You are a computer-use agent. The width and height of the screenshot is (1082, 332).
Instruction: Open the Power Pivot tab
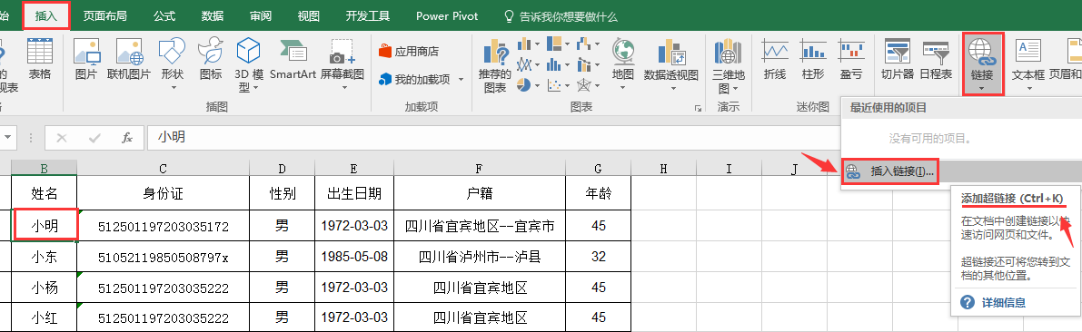click(447, 15)
